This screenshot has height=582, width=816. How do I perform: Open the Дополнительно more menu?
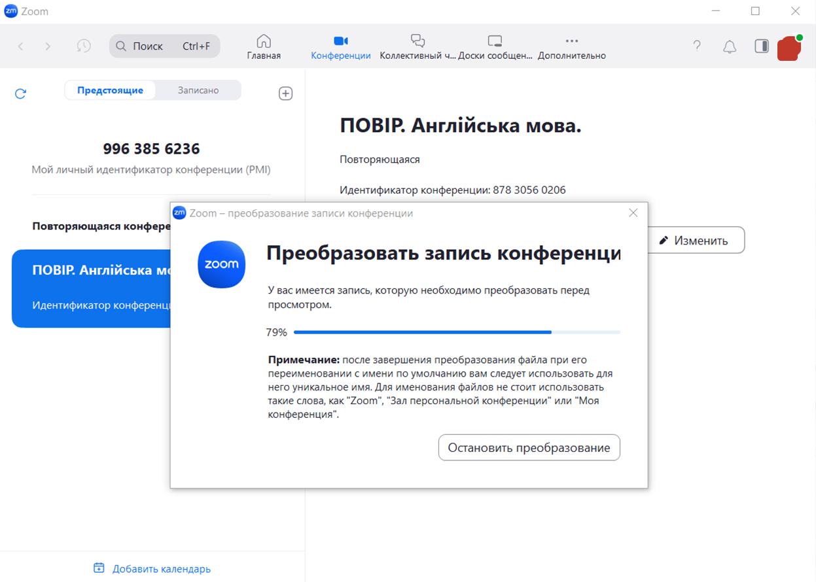tap(572, 47)
